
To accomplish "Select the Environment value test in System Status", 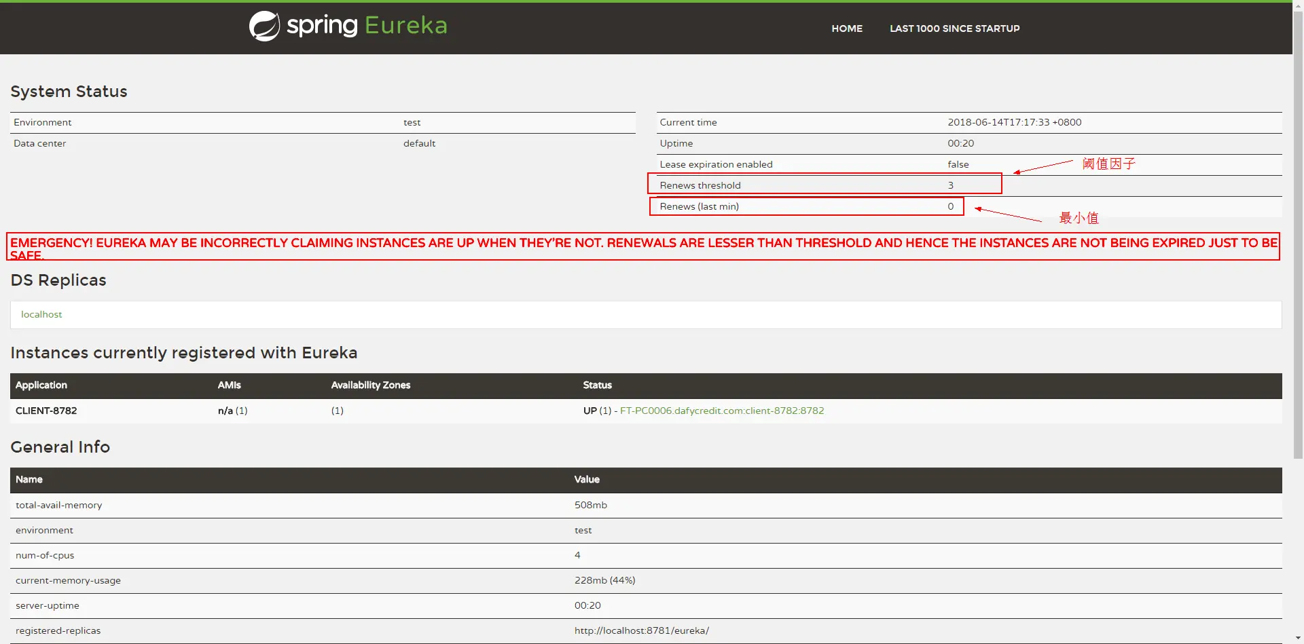I will 412,122.
